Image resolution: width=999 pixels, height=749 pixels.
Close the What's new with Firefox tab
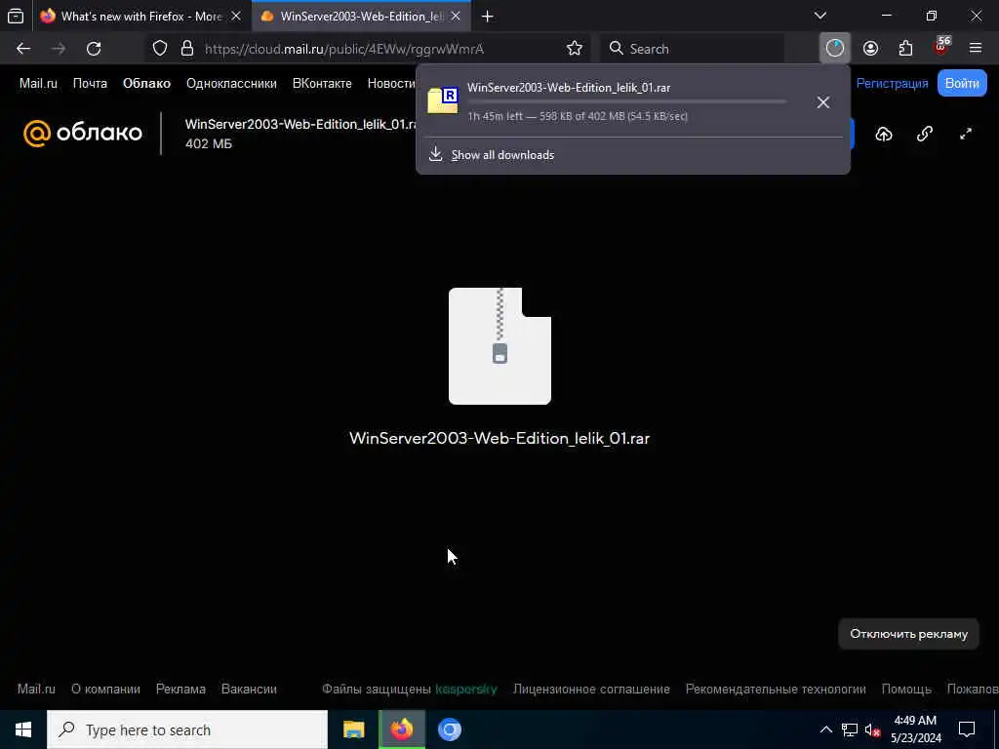pyautogui.click(x=236, y=16)
